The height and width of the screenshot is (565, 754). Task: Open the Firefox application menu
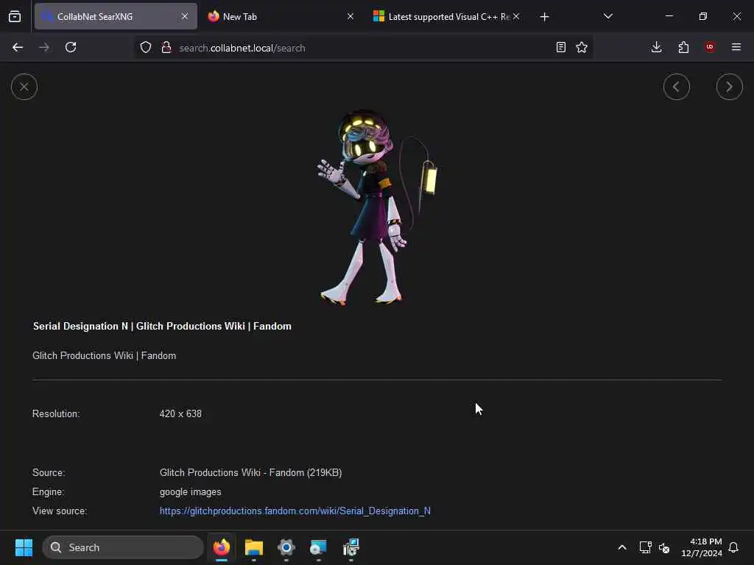[x=736, y=47]
